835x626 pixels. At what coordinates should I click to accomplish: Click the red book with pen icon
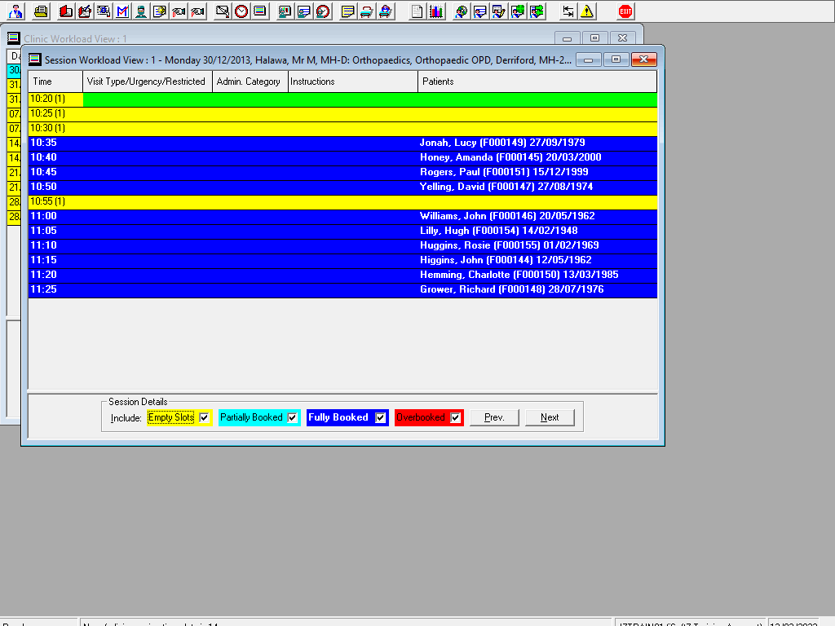tap(85, 11)
